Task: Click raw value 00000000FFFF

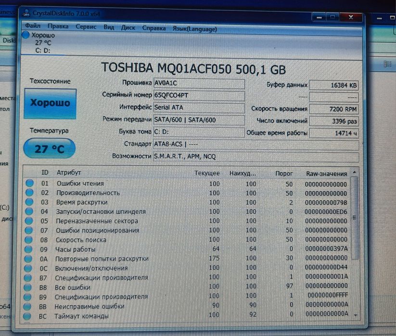Action: click(328, 295)
